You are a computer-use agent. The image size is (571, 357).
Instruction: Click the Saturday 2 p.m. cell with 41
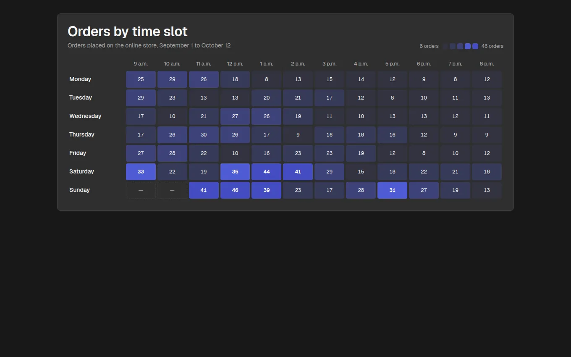click(298, 172)
